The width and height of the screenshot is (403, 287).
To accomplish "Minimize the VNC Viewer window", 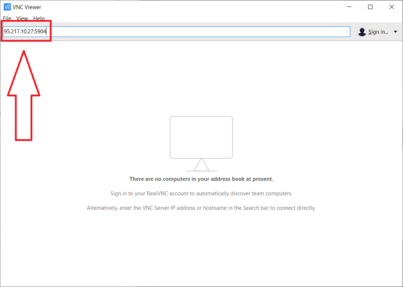I will coord(349,7).
